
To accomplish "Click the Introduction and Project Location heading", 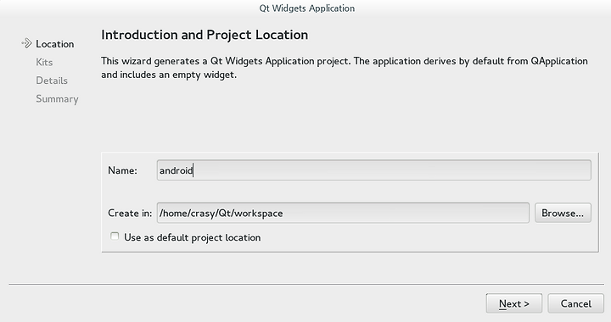I will click(205, 35).
